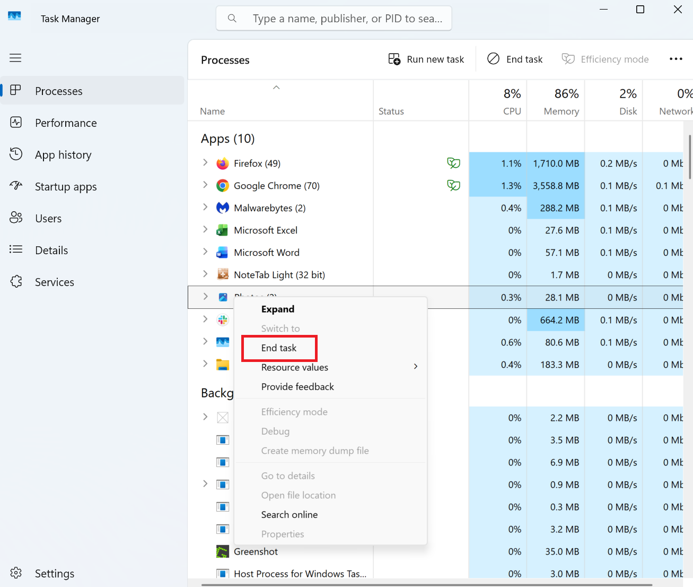Click the Firefox app icon
Viewport: 693px width, 587px height.
click(x=223, y=163)
